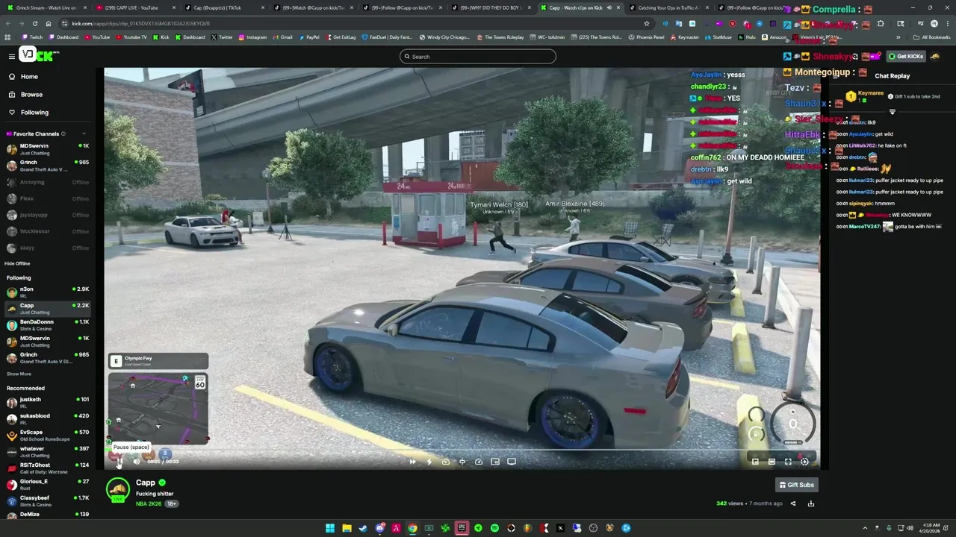Open Following in the Kick sidebar
This screenshot has width=956, height=537.
click(34, 113)
